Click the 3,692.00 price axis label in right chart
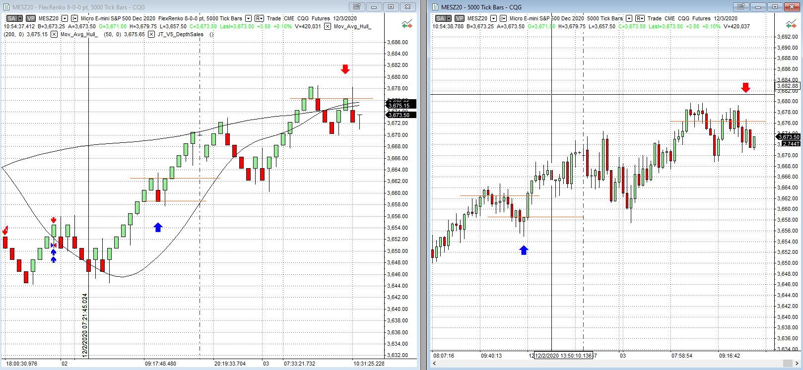803x370 pixels. click(x=788, y=37)
